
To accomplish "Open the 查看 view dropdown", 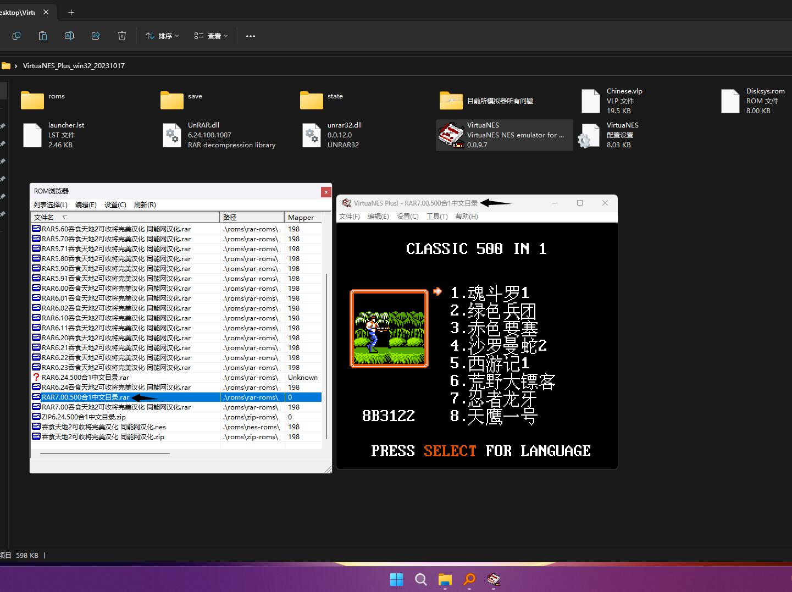I will [x=211, y=36].
